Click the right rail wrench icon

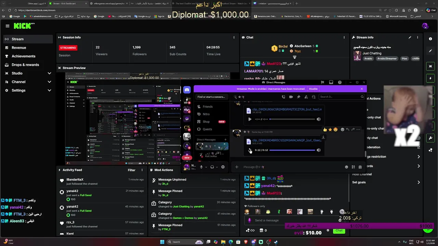pos(430,138)
